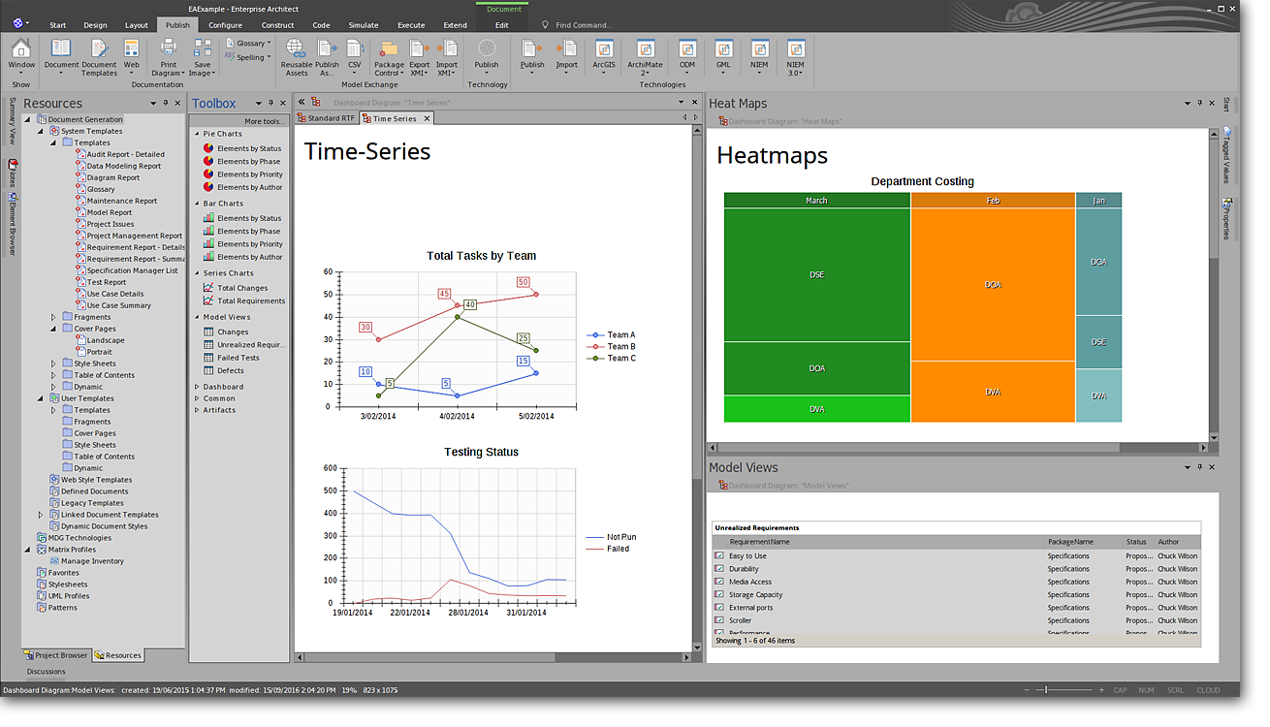The image size is (1270, 727).
Task: Expand the Dashboard section in Toolbox
Action: [223, 387]
